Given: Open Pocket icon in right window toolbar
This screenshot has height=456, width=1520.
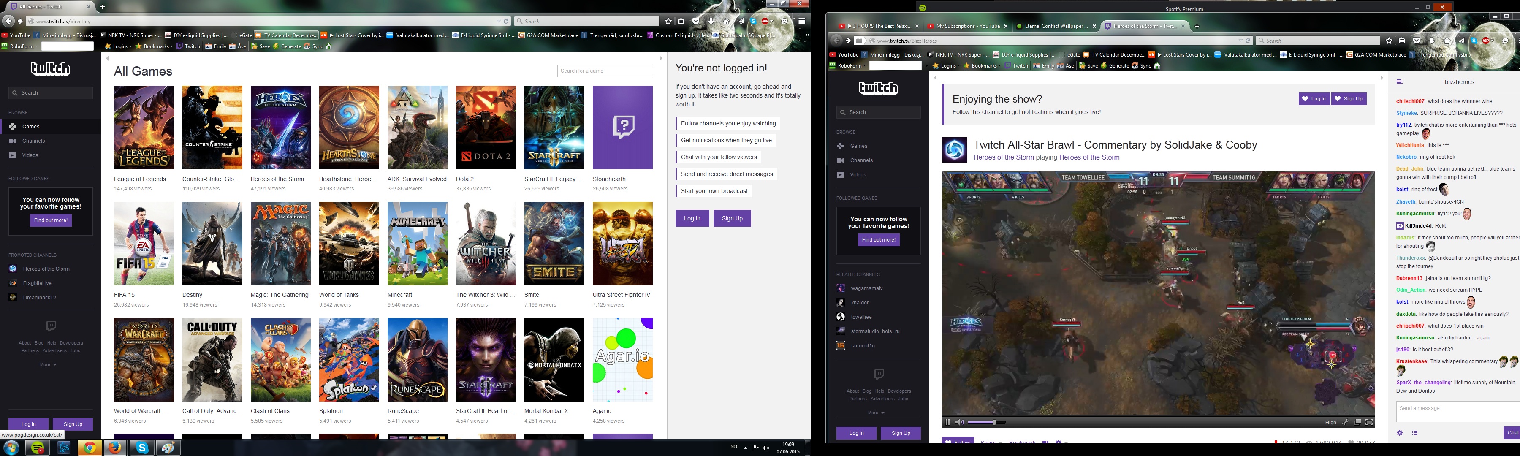Looking at the screenshot, I should [x=1417, y=41].
